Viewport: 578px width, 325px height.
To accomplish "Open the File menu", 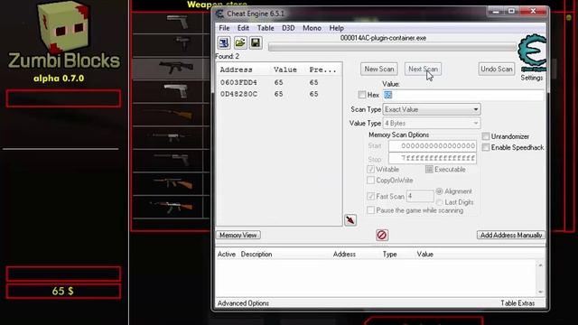I will pyautogui.click(x=224, y=28).
